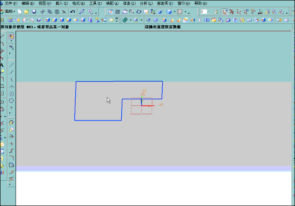Select the chamfer tool with blue corner
Screen dimensions: 295x206
[12, 165]
